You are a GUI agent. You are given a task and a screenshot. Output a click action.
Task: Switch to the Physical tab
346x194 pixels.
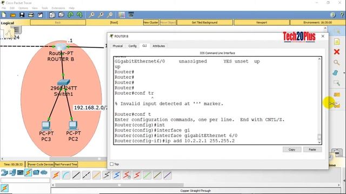click(x=118, y=46)
